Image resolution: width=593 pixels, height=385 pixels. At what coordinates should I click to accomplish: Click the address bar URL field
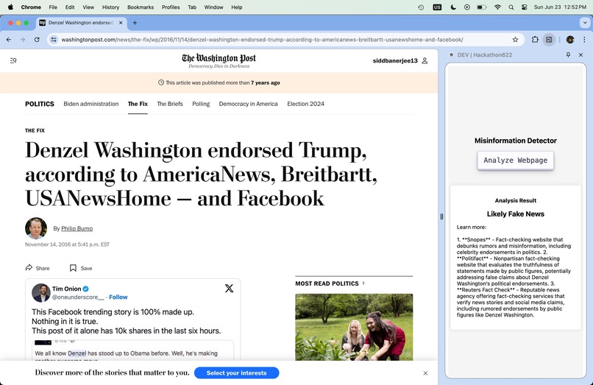284,39
